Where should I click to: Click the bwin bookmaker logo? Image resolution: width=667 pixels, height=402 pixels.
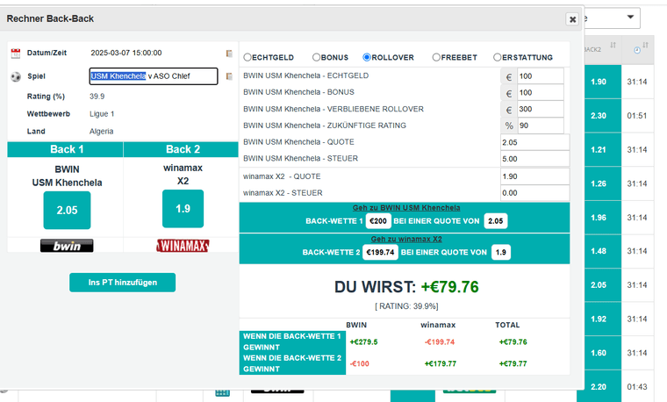[67, 246]
